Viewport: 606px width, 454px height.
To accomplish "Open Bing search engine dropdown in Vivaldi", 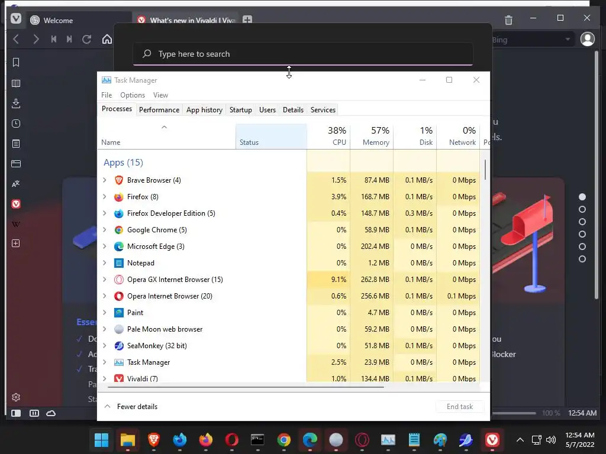I will point(568,40).
